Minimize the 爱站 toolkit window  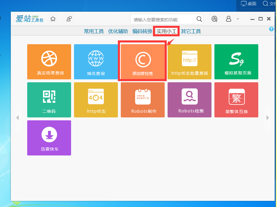pyautogui.click(x=252, y=19)
